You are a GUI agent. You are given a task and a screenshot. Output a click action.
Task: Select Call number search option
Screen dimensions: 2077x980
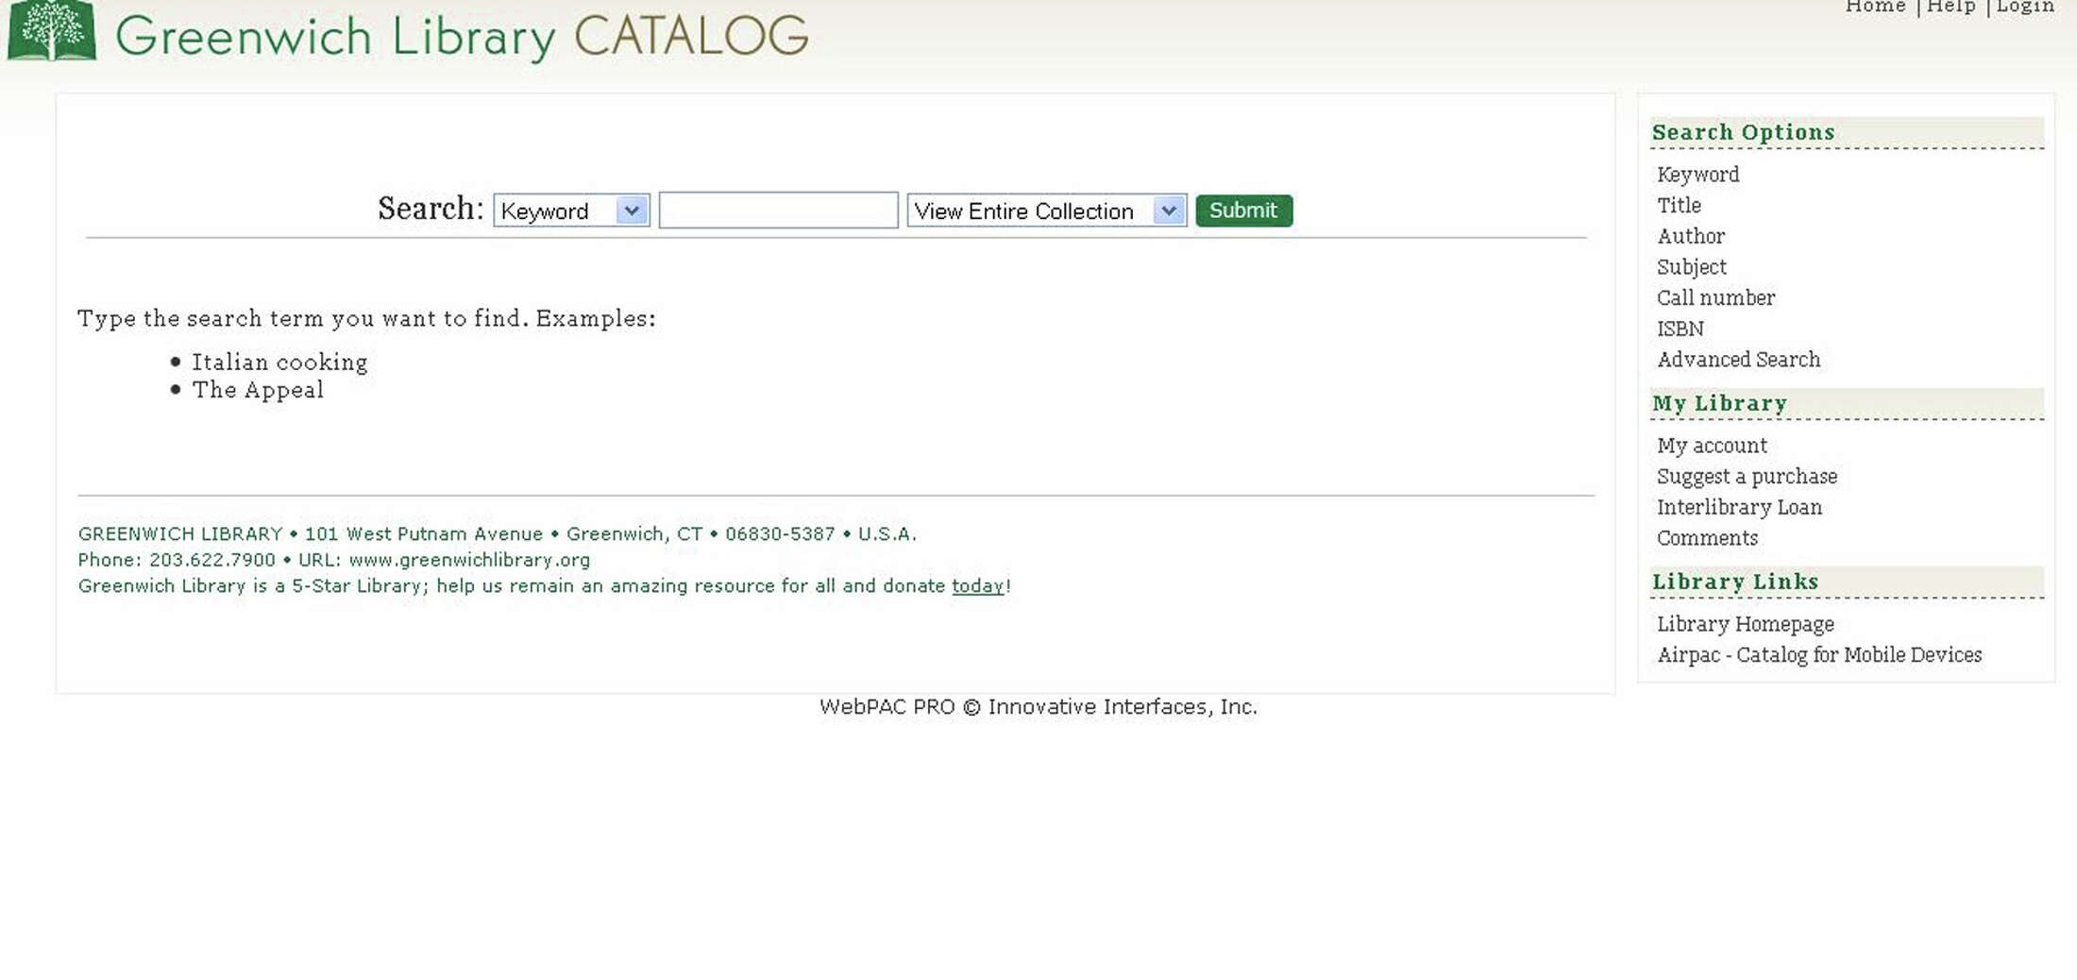tap(1715, 297)
